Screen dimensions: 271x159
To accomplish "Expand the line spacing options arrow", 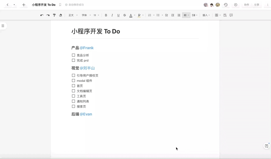I will pos(197,15).
